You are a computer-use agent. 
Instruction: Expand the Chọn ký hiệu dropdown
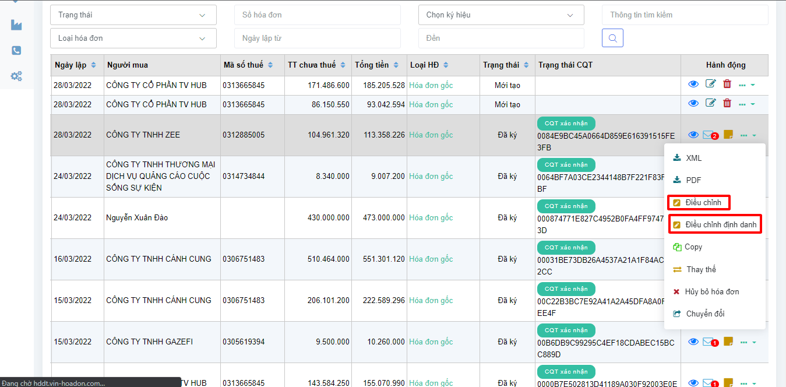point(501,15)
